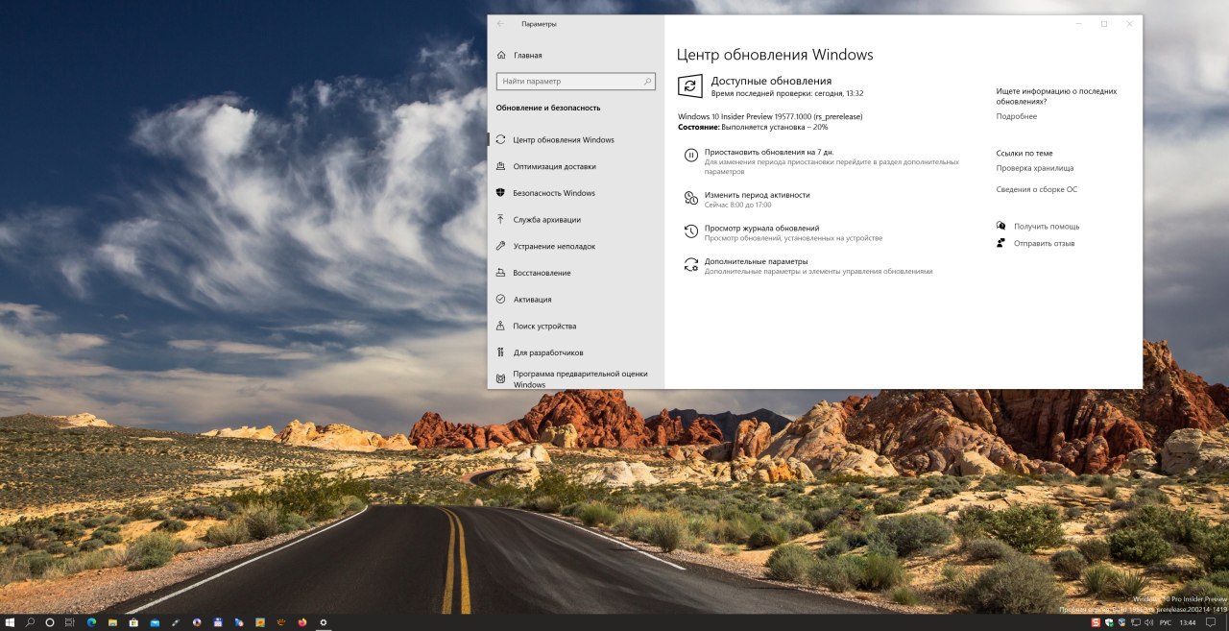Open the Action Center notification icon
1229x631 pixels.
[1211, 622]
